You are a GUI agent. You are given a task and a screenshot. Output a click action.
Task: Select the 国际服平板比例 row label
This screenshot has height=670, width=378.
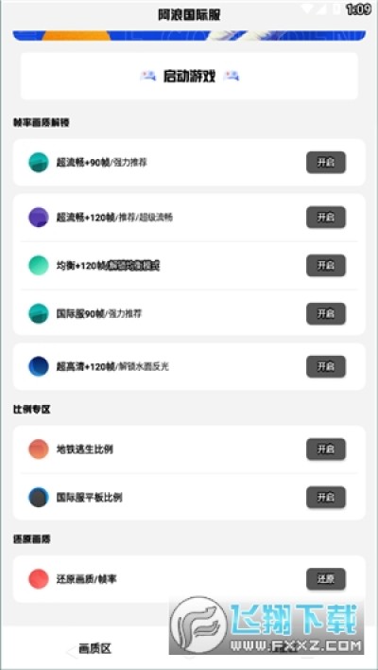(x=89, y=498)
